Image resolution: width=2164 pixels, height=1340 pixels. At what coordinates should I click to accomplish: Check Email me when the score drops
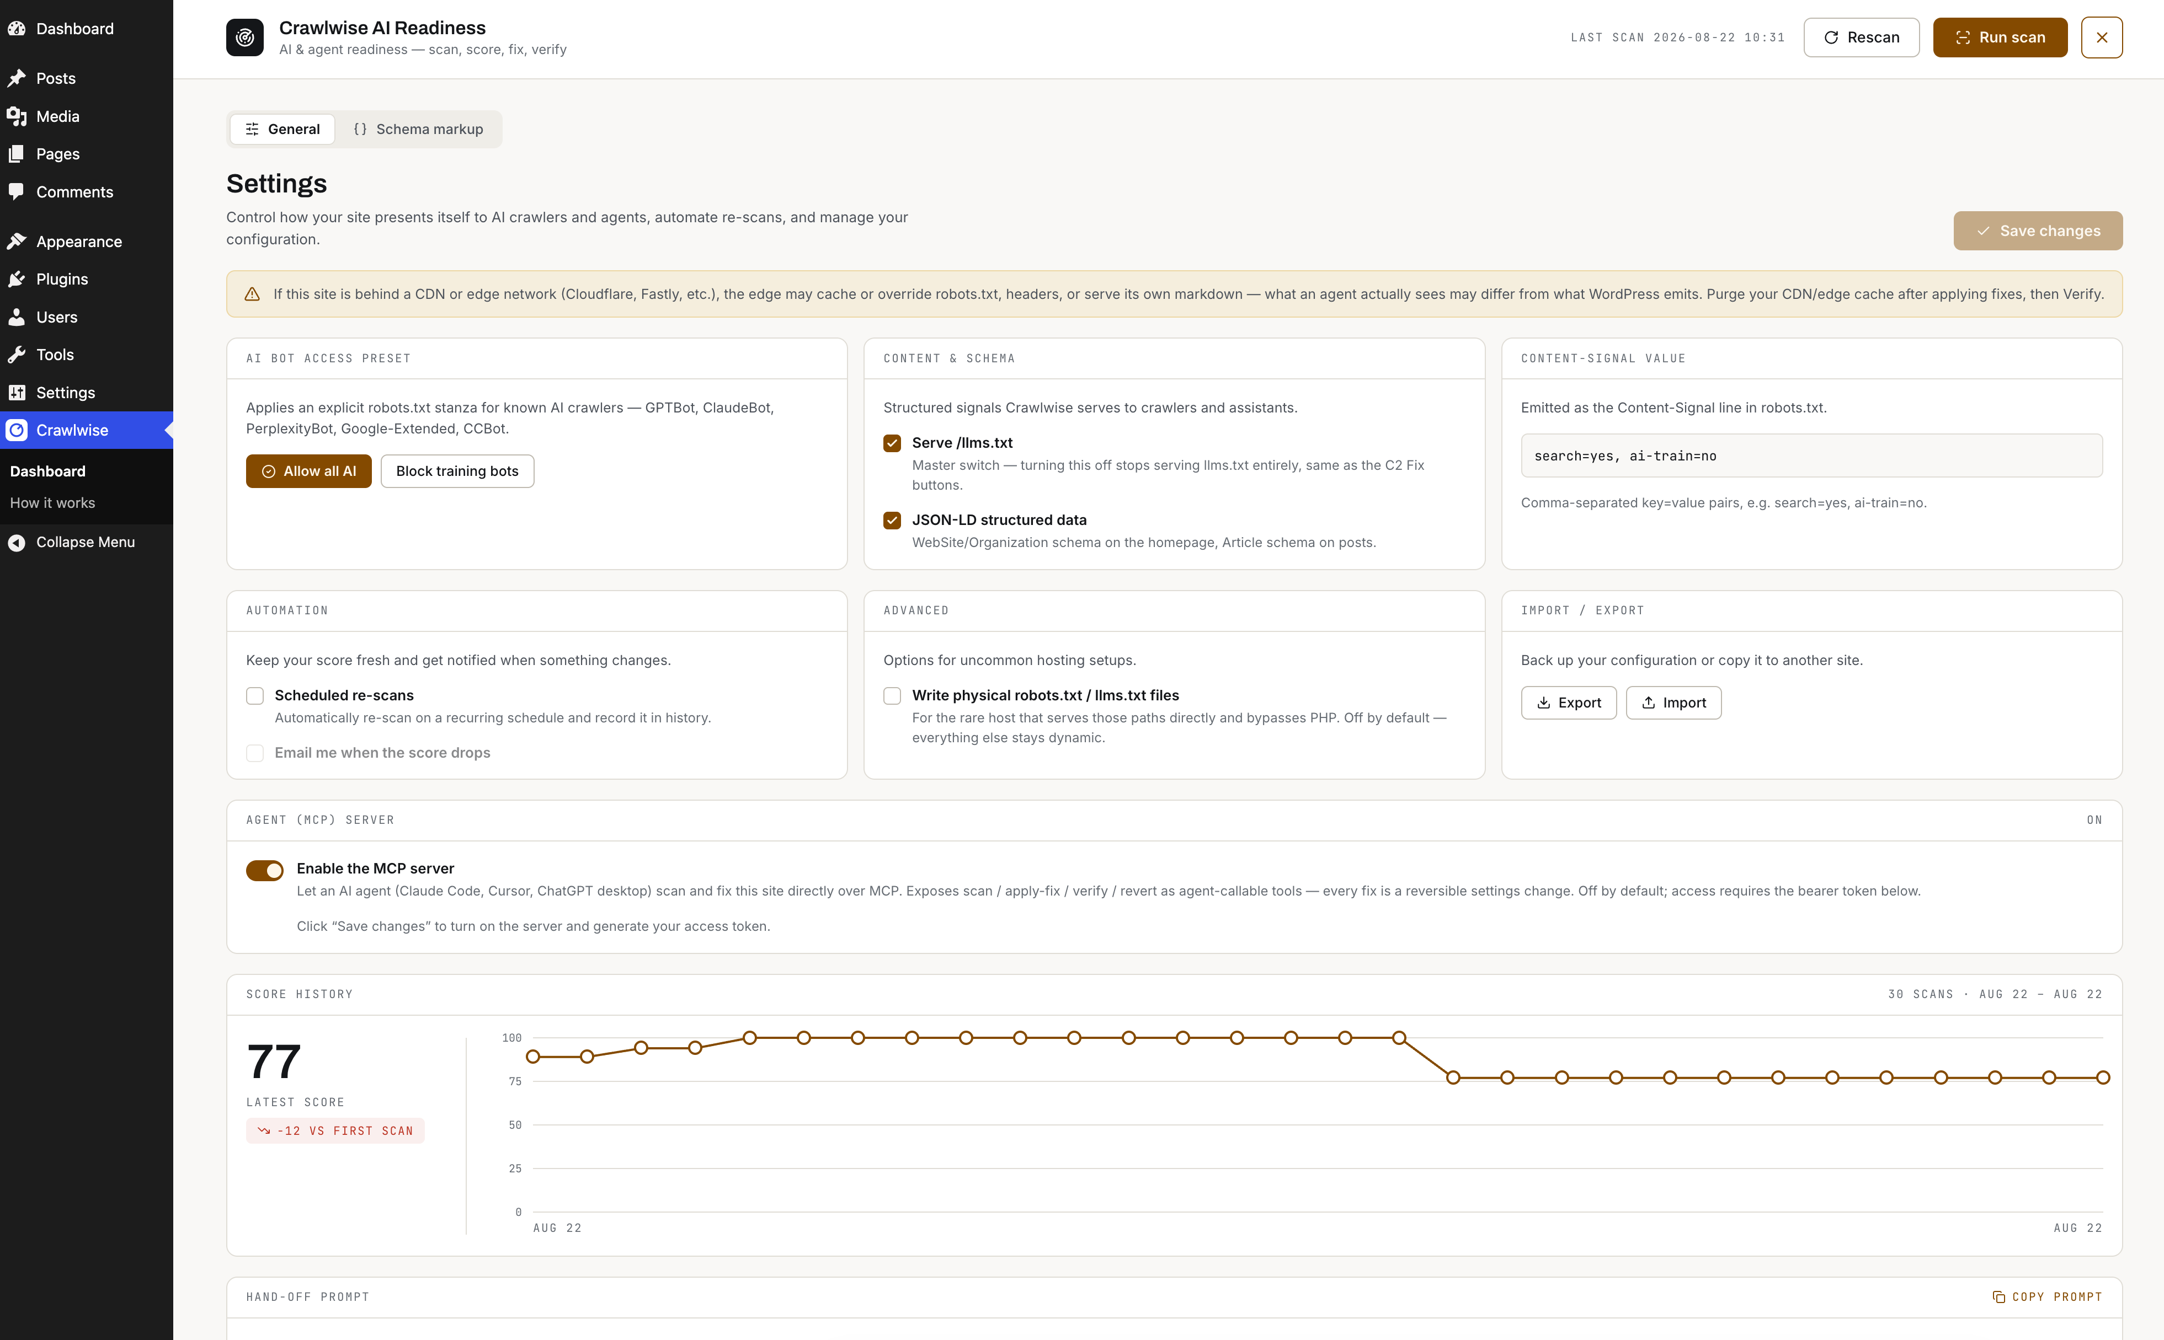tap(254, 753)
